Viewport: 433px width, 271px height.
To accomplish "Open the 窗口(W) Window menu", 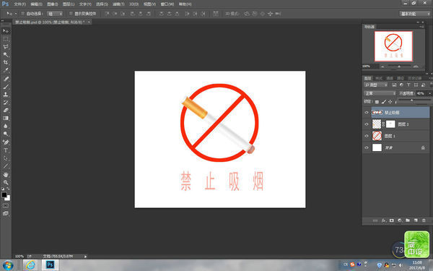I will pos(167,4).
